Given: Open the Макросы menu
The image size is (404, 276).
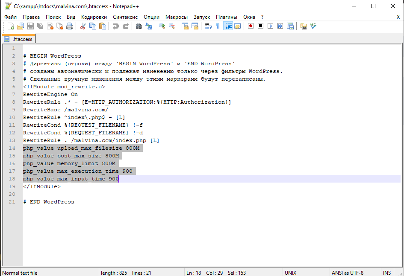Looking at the screenshot, I should coord(177,17).
